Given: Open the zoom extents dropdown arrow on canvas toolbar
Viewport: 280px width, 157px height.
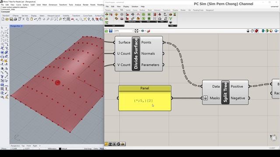Looking at the screenshot, I should (140, 31).
